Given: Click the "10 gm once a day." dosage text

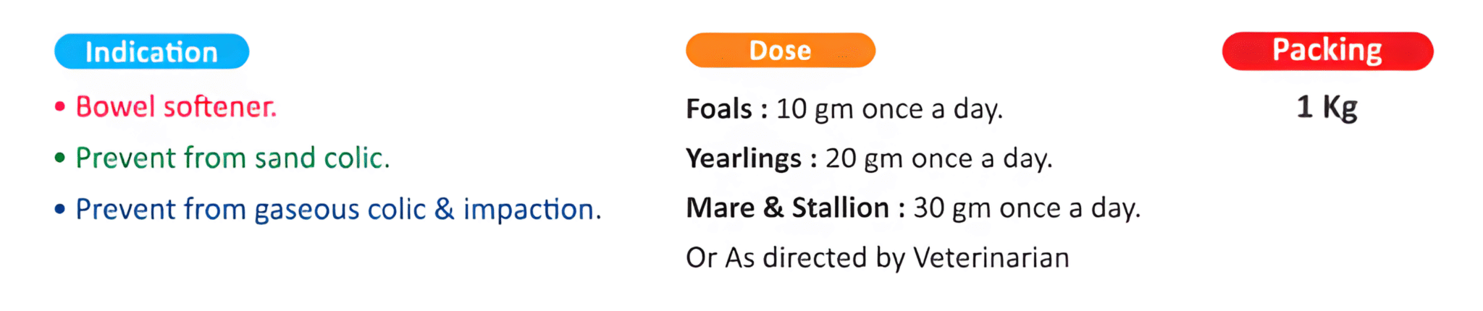Looking at the screenshot, I should pyautogui.click(x=889, y=109).
